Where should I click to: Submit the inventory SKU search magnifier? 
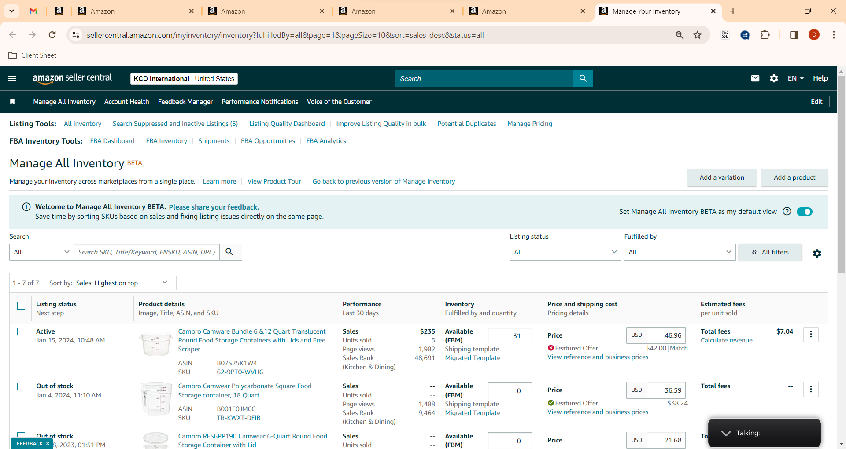pos(230,252)
